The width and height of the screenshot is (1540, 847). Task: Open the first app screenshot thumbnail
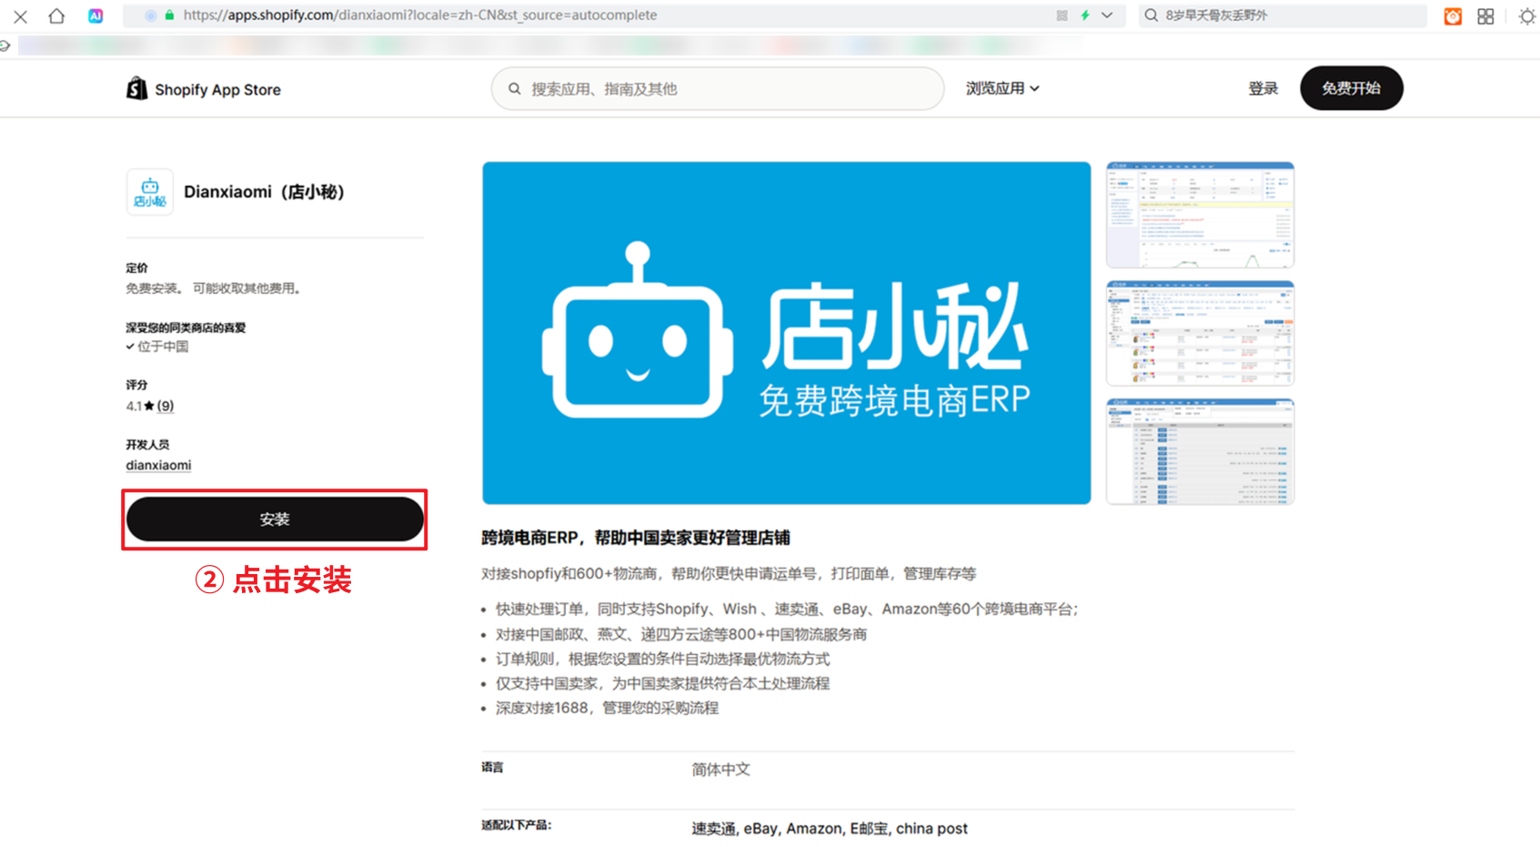pos(1200,215)
